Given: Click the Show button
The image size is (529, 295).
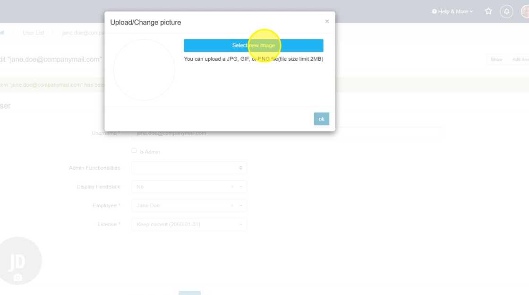Looking at the screenshot, I should pyautogui.click(x=496, y=59).
